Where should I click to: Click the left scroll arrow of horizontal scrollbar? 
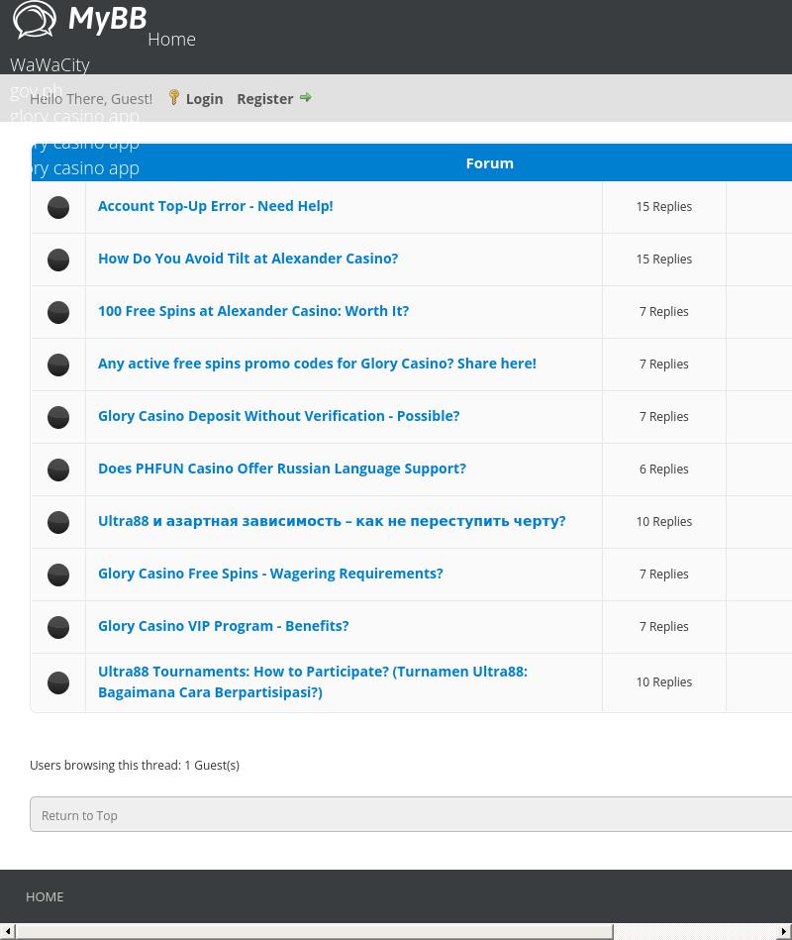click(8, 932)
